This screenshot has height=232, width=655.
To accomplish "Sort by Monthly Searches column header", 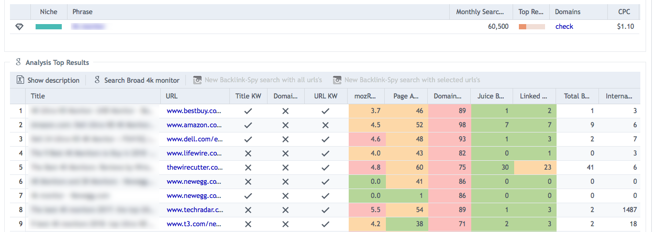I will [481, 12].
